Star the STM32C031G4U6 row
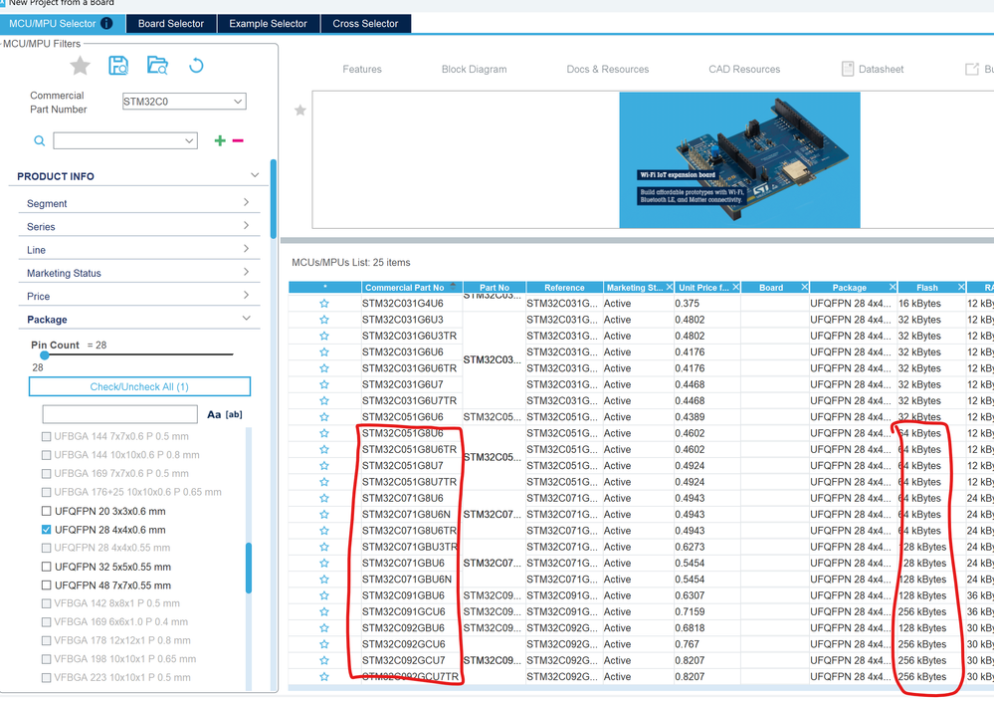The width and height of the screenshot is (994, 701). [x=324, y=304]
